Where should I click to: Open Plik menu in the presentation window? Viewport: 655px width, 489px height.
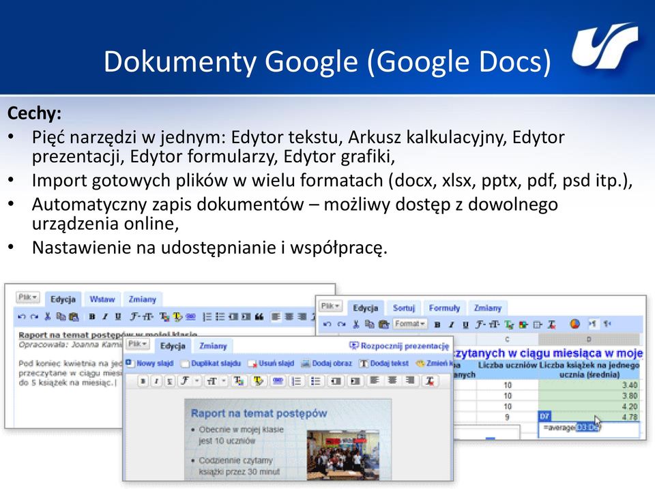[139, 344]
